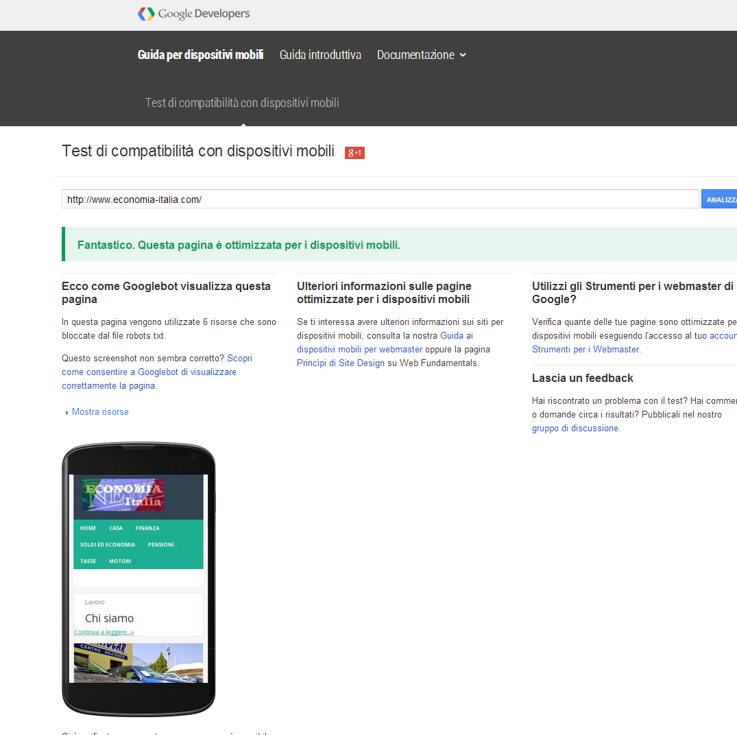Screen dimensions: 737x735
Task: Open Guida per dispositivi mobili menu item
Action: [200, 55]
